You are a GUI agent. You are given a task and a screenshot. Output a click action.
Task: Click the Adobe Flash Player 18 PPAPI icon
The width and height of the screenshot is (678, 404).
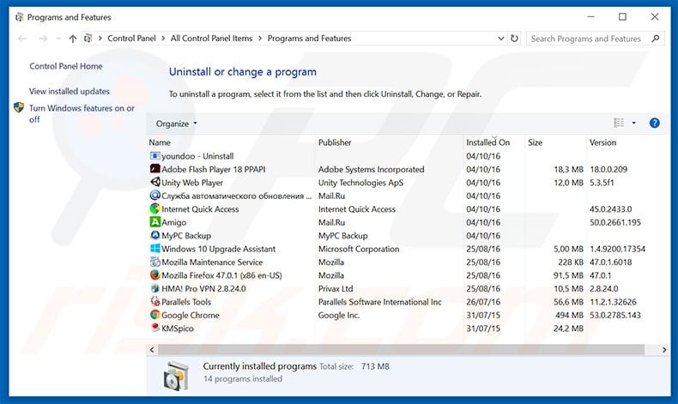tap(154, 169)
